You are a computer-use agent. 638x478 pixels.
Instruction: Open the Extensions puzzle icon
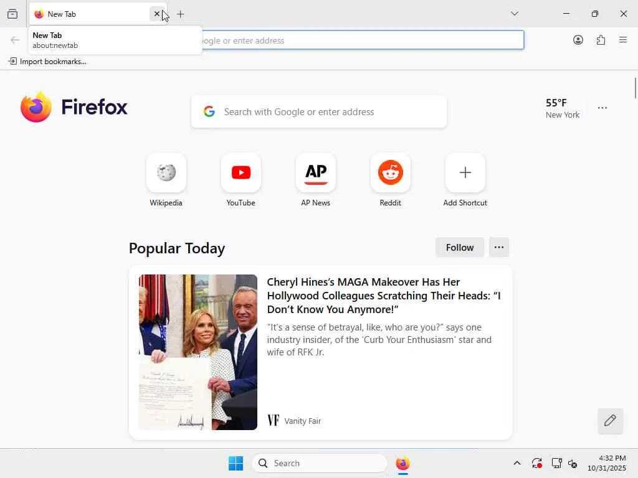601,40
